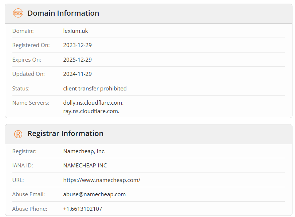295x217 pixels.
Task: Click the ray.ns.cloudflare.com name server
Action: 91,111
